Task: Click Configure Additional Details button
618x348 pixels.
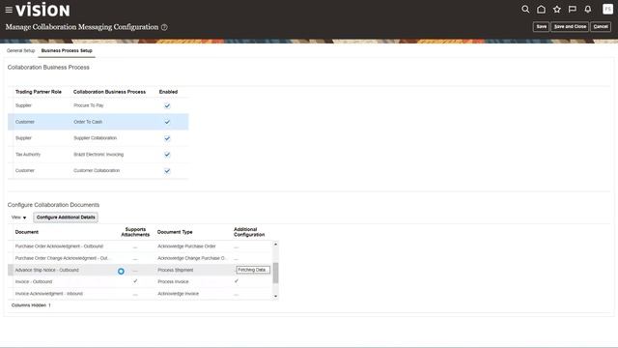Action: (x=66, y=217)
